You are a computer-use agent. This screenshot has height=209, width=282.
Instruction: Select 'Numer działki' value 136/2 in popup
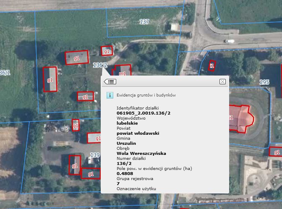pos(124,164)
